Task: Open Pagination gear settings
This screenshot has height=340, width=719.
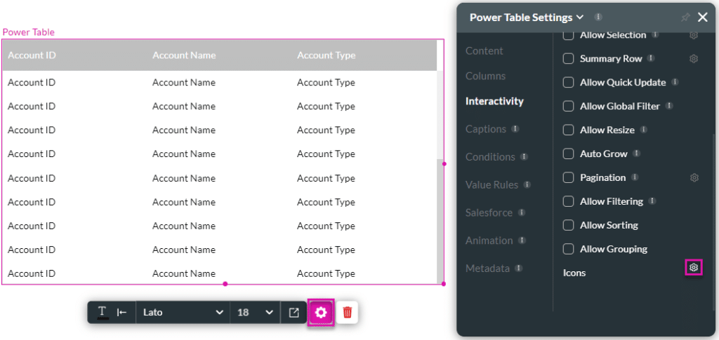Action: pyautogui.click(x=694, y=178)
